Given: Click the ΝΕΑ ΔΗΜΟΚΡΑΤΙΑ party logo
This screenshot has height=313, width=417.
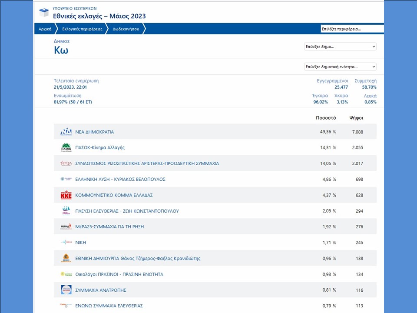Looking at the screenshot, I should (x=66, y=132).
